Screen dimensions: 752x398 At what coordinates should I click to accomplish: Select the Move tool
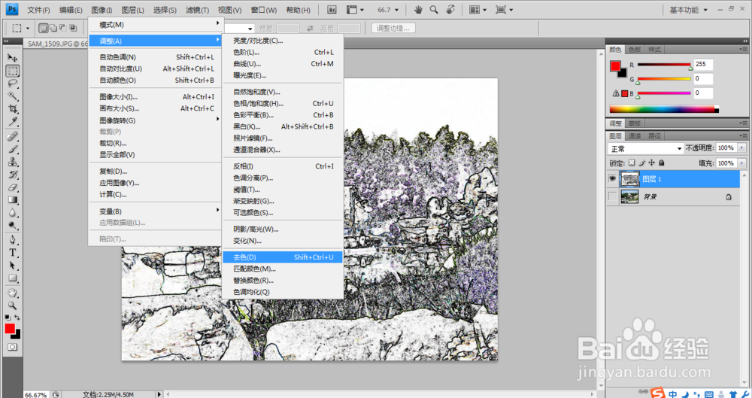coord(13,58)
